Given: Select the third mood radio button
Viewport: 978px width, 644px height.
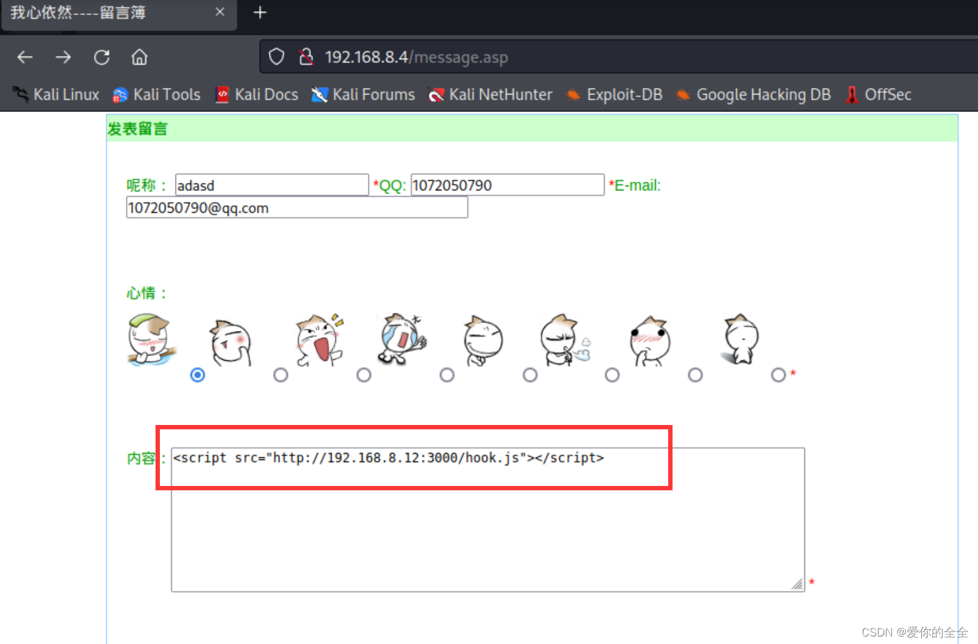Looking at the screenshot, I should pyautogui.click(x=364, y=375).
